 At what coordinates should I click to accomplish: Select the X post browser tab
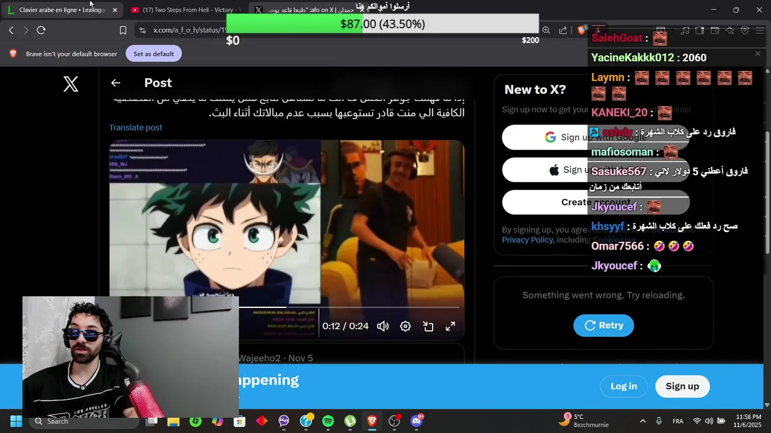coord(307,10)
